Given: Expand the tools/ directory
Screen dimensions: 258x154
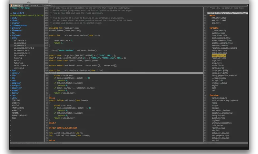Looking at the screenshot, I should (15, 93).
